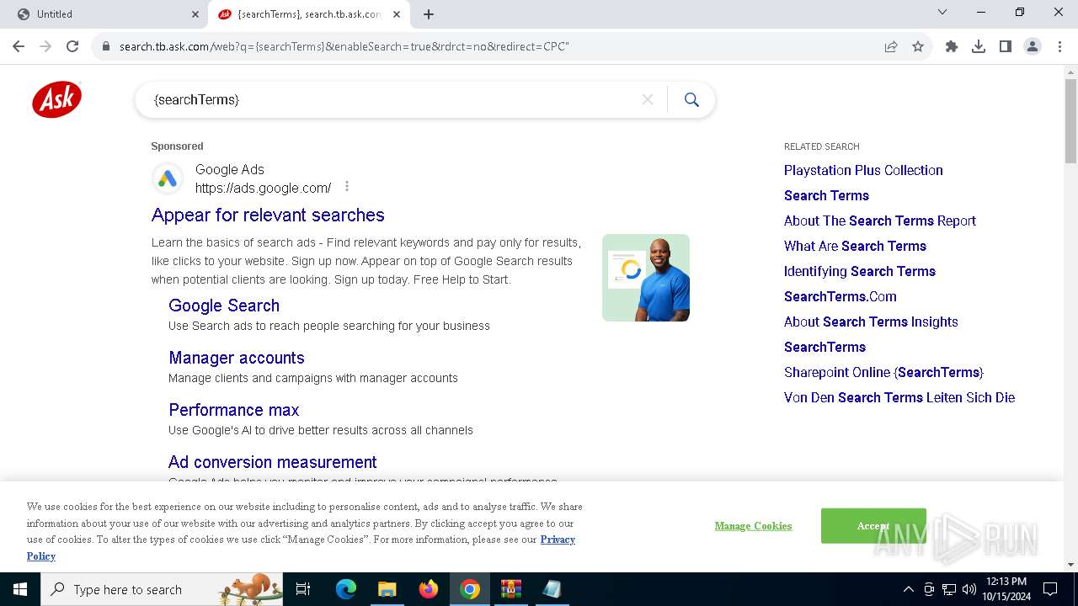This screenshot has width=1078, height=606.
Task: Open Manager accounts sitelink
Action: [237, 358]
